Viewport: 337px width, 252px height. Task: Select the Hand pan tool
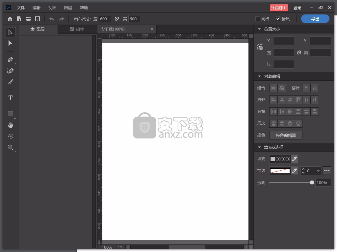(10, 125)
